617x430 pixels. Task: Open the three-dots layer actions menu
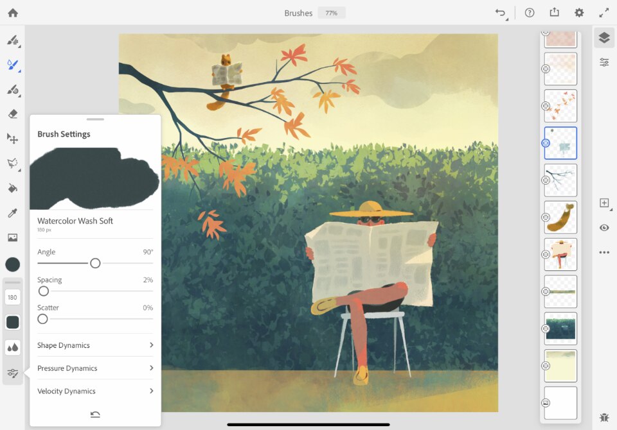(604, 252)
